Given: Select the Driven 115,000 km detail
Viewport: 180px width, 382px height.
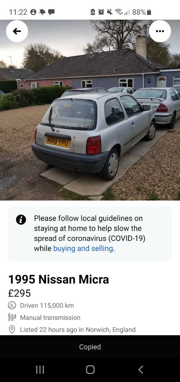Looking at the screenshot, I should click(x=47, y=305).
